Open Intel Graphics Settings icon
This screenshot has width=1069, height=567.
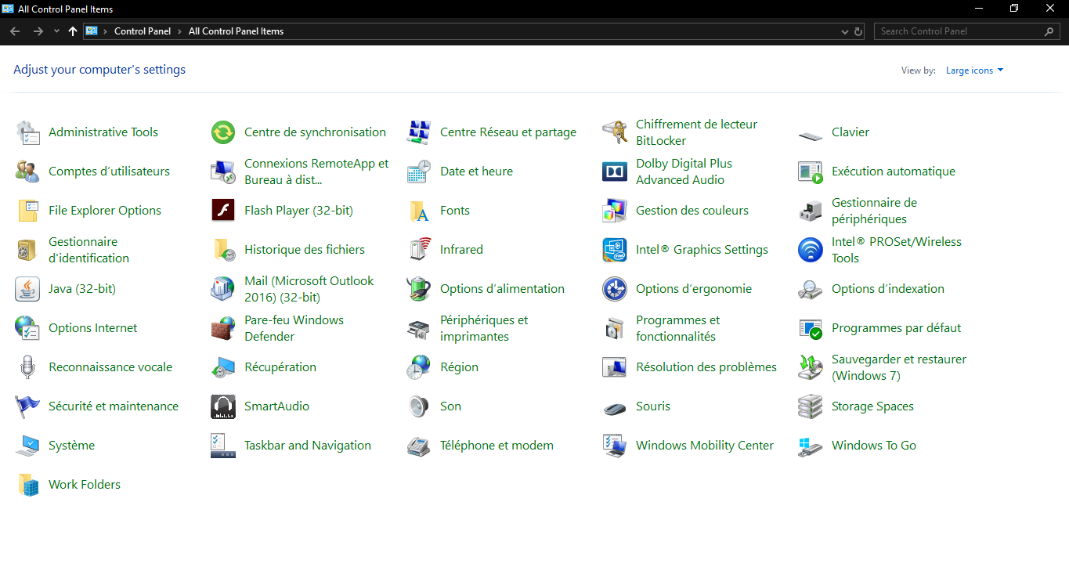click(x=615, y=250)
